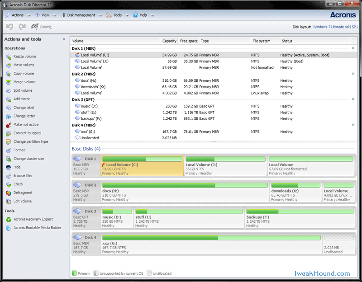
Task: Click the Hide volume icon
Action: [9, 167]
